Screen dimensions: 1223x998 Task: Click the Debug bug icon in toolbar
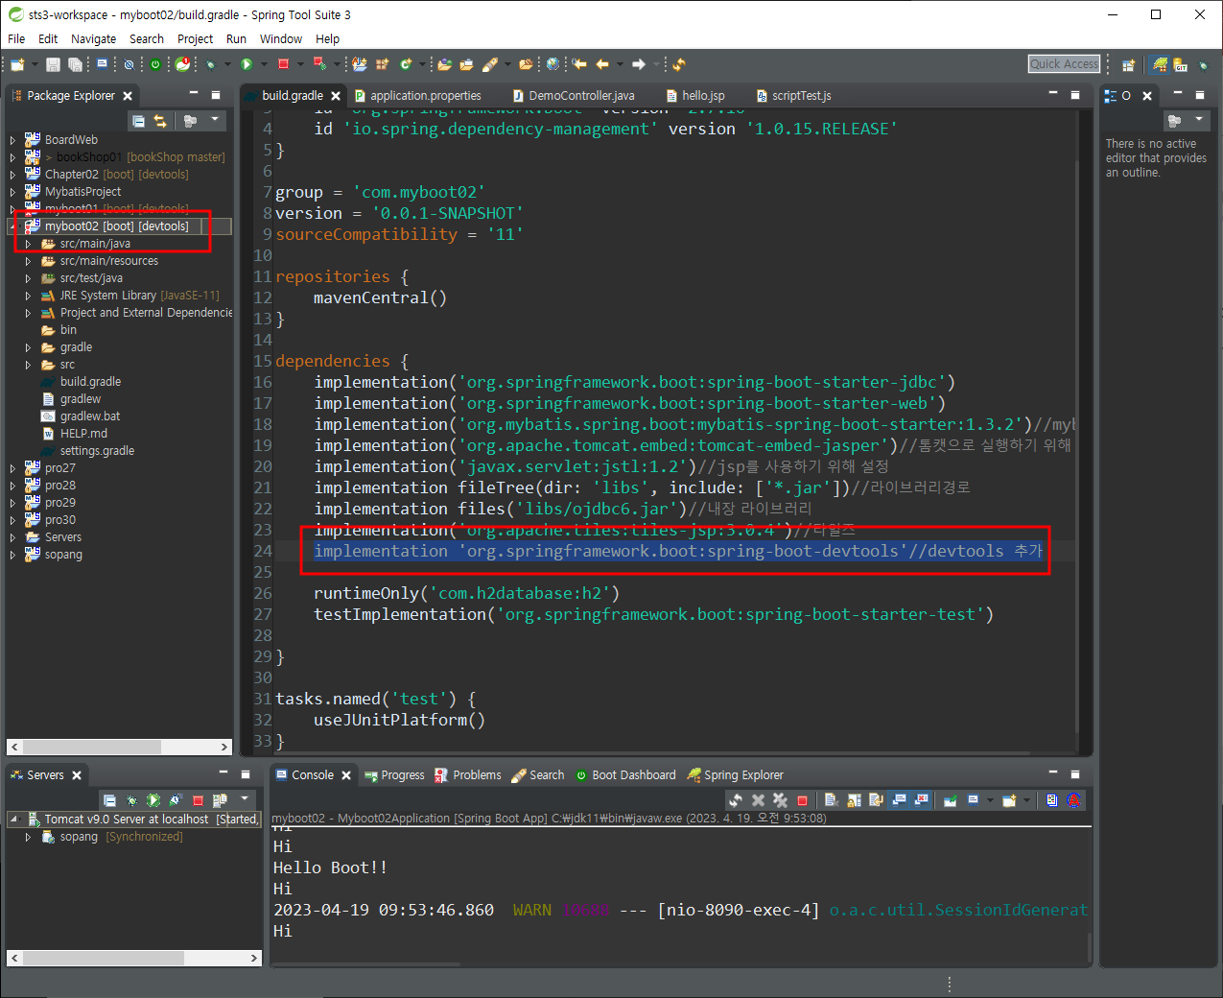tap(209, 64)
